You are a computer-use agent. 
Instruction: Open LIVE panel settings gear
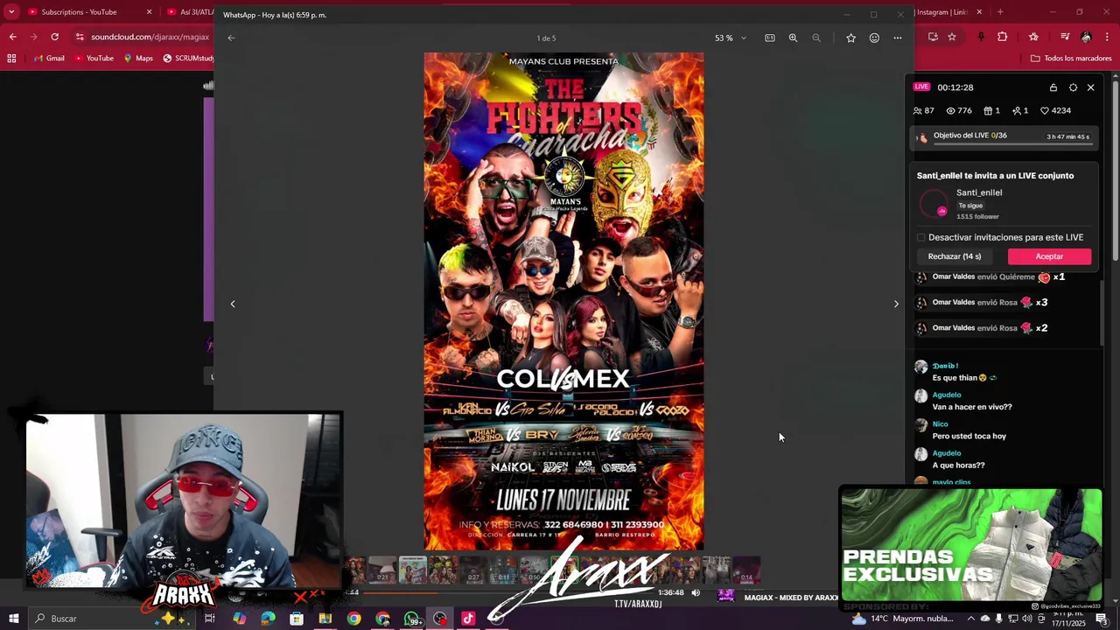coord(1073,87)
